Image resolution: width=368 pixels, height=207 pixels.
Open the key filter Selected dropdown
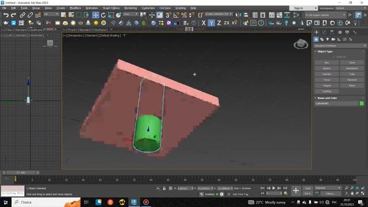pyautogui.click(x=328, y=188)
